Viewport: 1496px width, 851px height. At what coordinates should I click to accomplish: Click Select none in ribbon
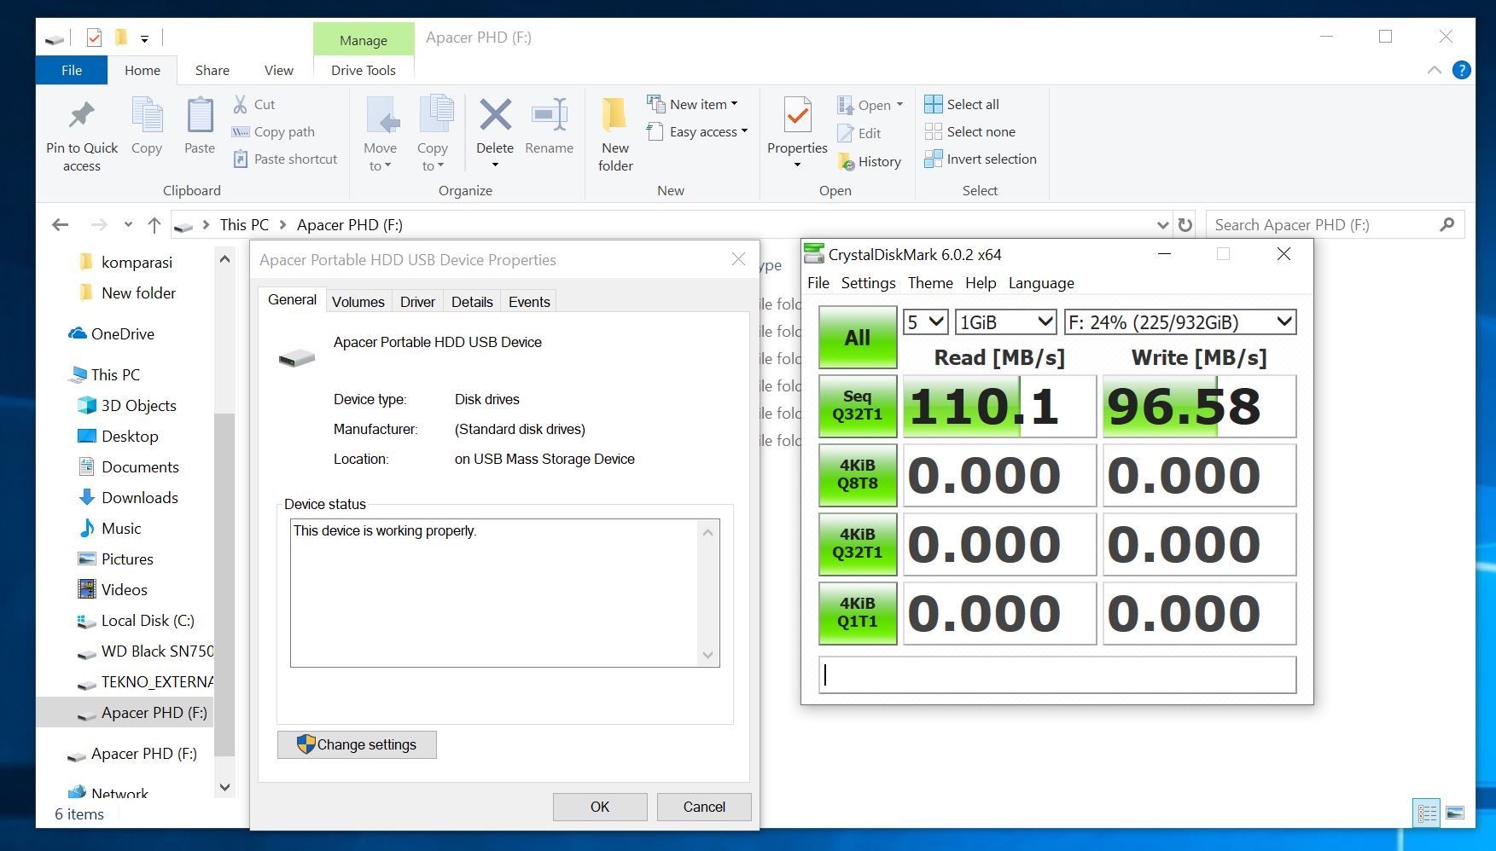970,131
